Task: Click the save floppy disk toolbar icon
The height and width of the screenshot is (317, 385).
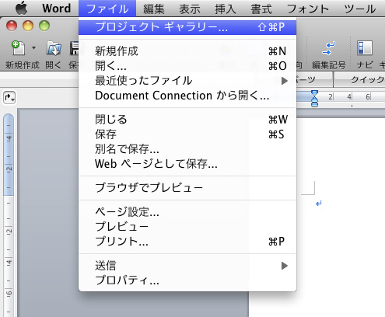Action: coord(74,48)
